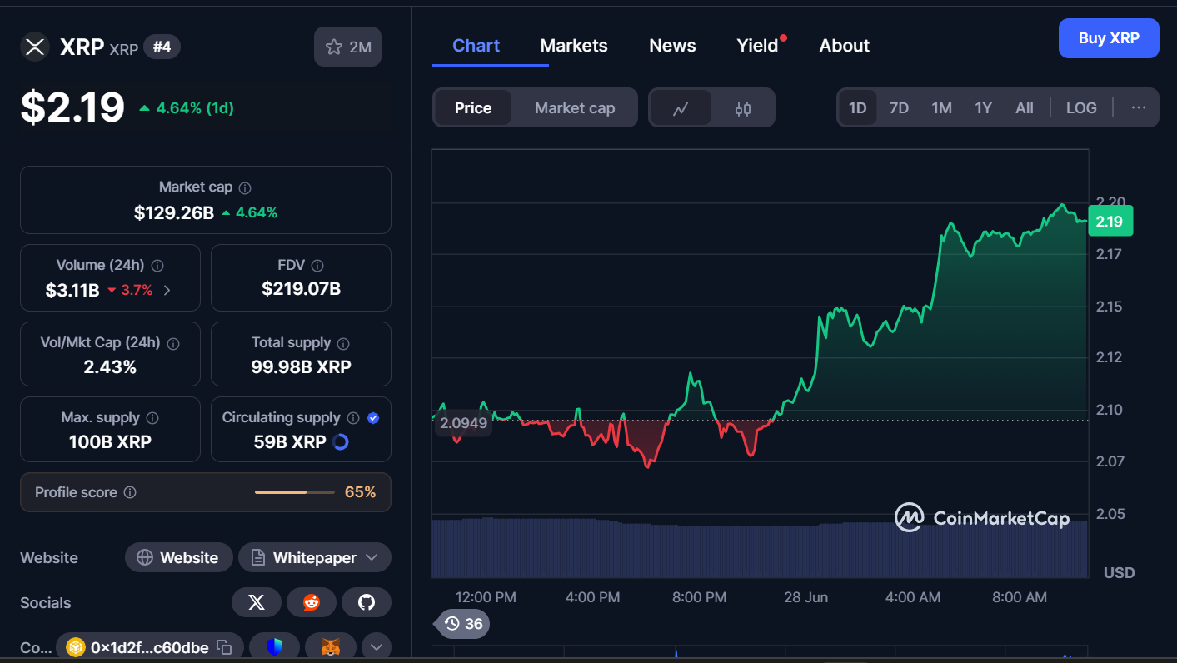The height and width of the screenshot is (663, 1177).
Task: Open Market cap info tooltip icon
Action: 245,188
